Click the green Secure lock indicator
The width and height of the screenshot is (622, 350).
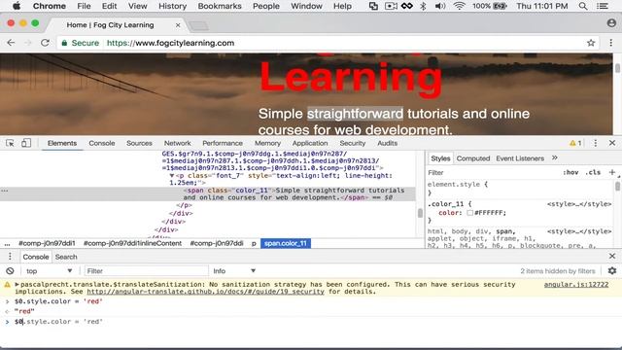[x=81, y=43]
